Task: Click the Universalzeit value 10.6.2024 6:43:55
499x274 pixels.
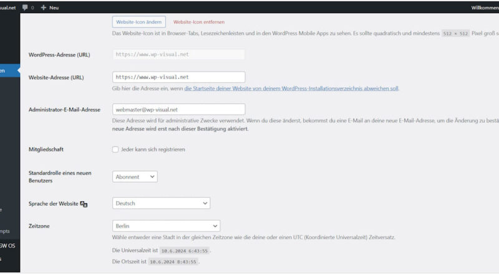Action: click(184, 251)
